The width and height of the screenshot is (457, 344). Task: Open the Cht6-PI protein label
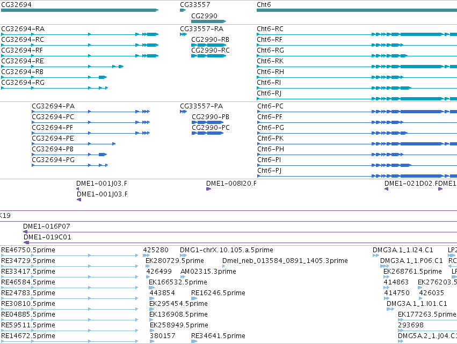[x=269, y=160]
